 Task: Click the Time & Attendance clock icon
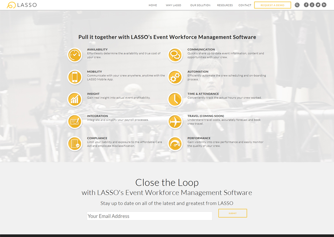(x=175, y=99)
